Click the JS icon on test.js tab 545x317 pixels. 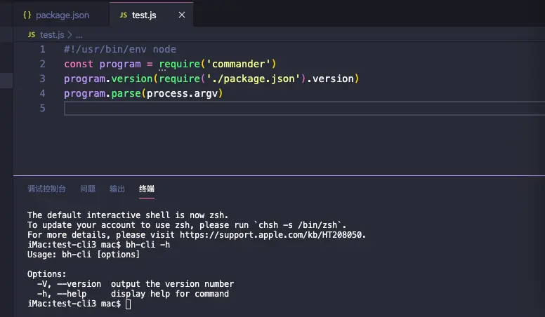coord(124,15)
